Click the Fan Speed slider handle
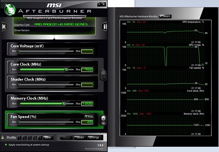This screenshot has height=152, width=219. pos(19,122)
